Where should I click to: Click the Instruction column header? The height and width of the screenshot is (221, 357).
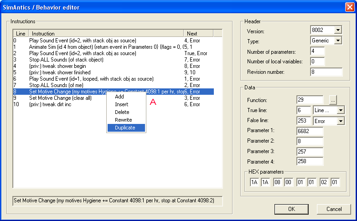point(106,33)
